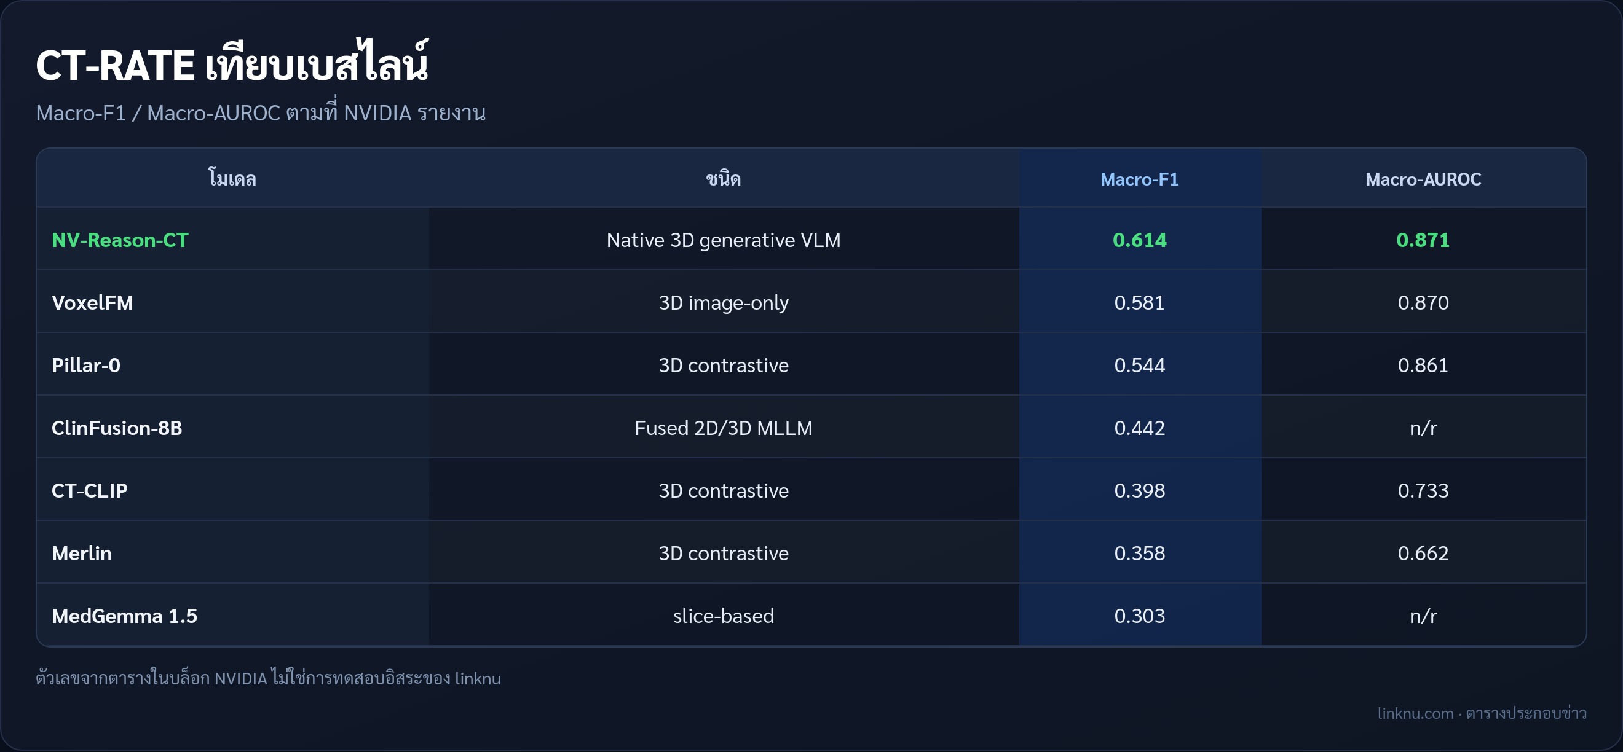Click the 'Fused 2D/3D MLLM' type cell
The image size is (1623, 752).
724,428
